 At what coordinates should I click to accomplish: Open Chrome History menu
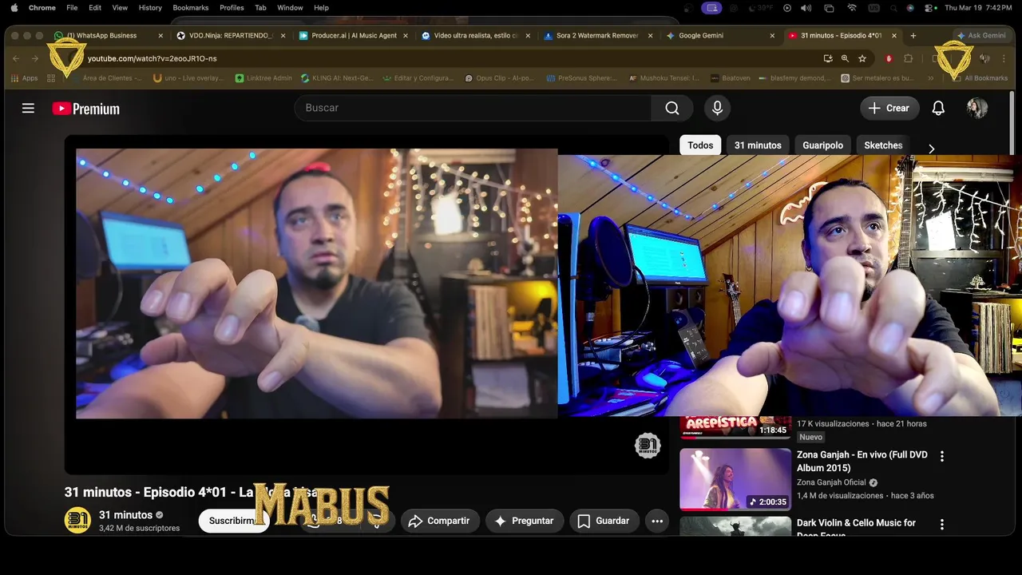[150, 7]
